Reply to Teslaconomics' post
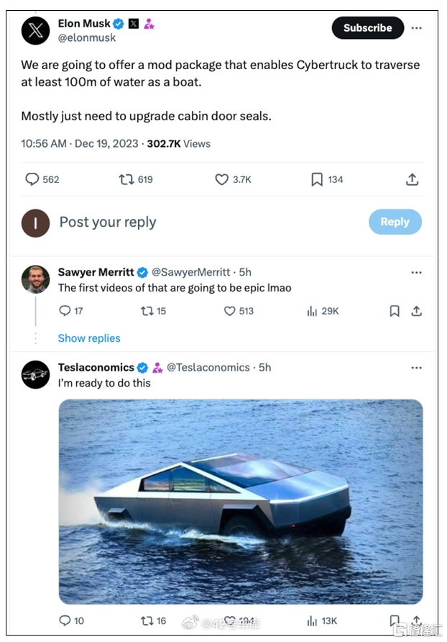The image size is (447, 642). pyautogui.click(x=65, y=620)
